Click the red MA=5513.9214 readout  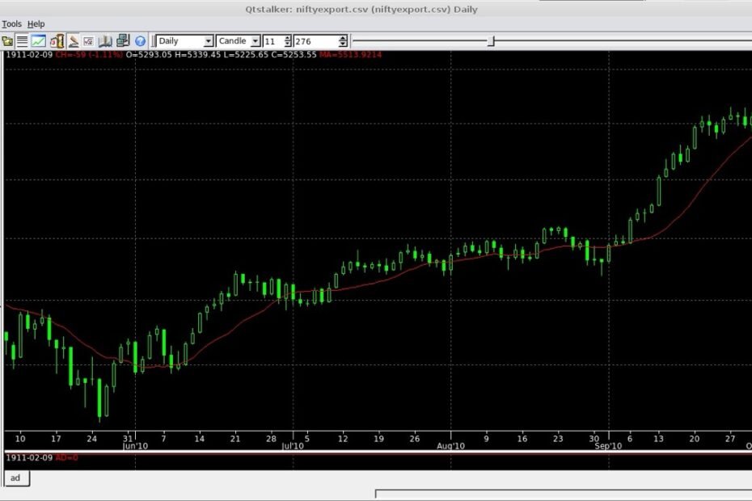point(350,55)
